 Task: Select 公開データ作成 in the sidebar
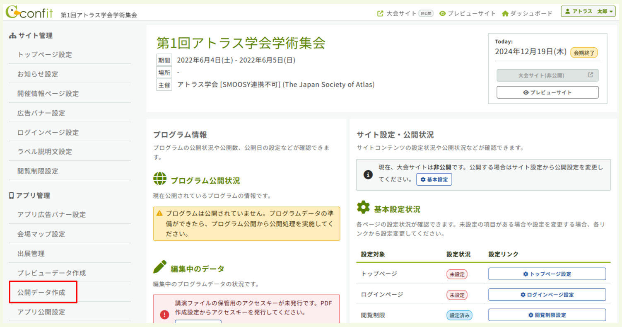pyautogui.click(x=41, y=292)
